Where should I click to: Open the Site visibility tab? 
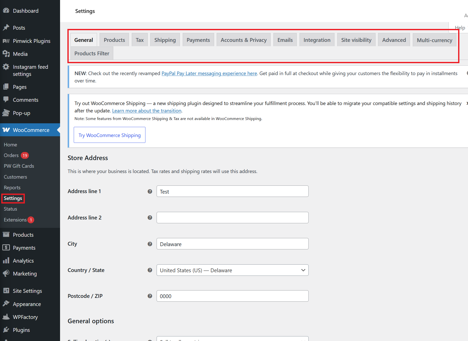point(356,40)
